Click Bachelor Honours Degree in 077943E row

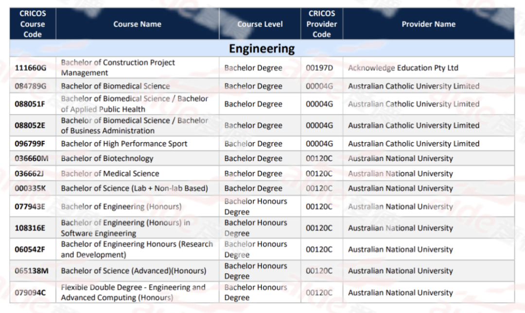[256, 207]
